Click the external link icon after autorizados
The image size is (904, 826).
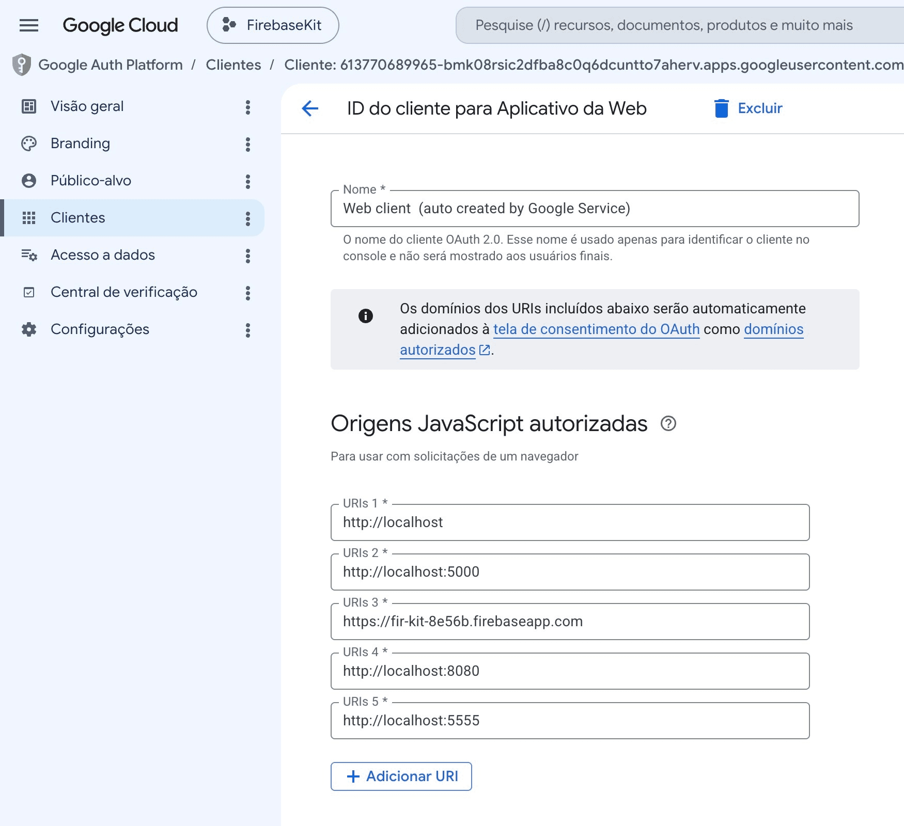[485, 350]
